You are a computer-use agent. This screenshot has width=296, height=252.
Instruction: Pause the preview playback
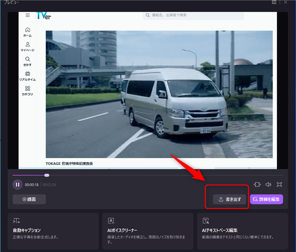pyautogui.click(x=17, y=185)
